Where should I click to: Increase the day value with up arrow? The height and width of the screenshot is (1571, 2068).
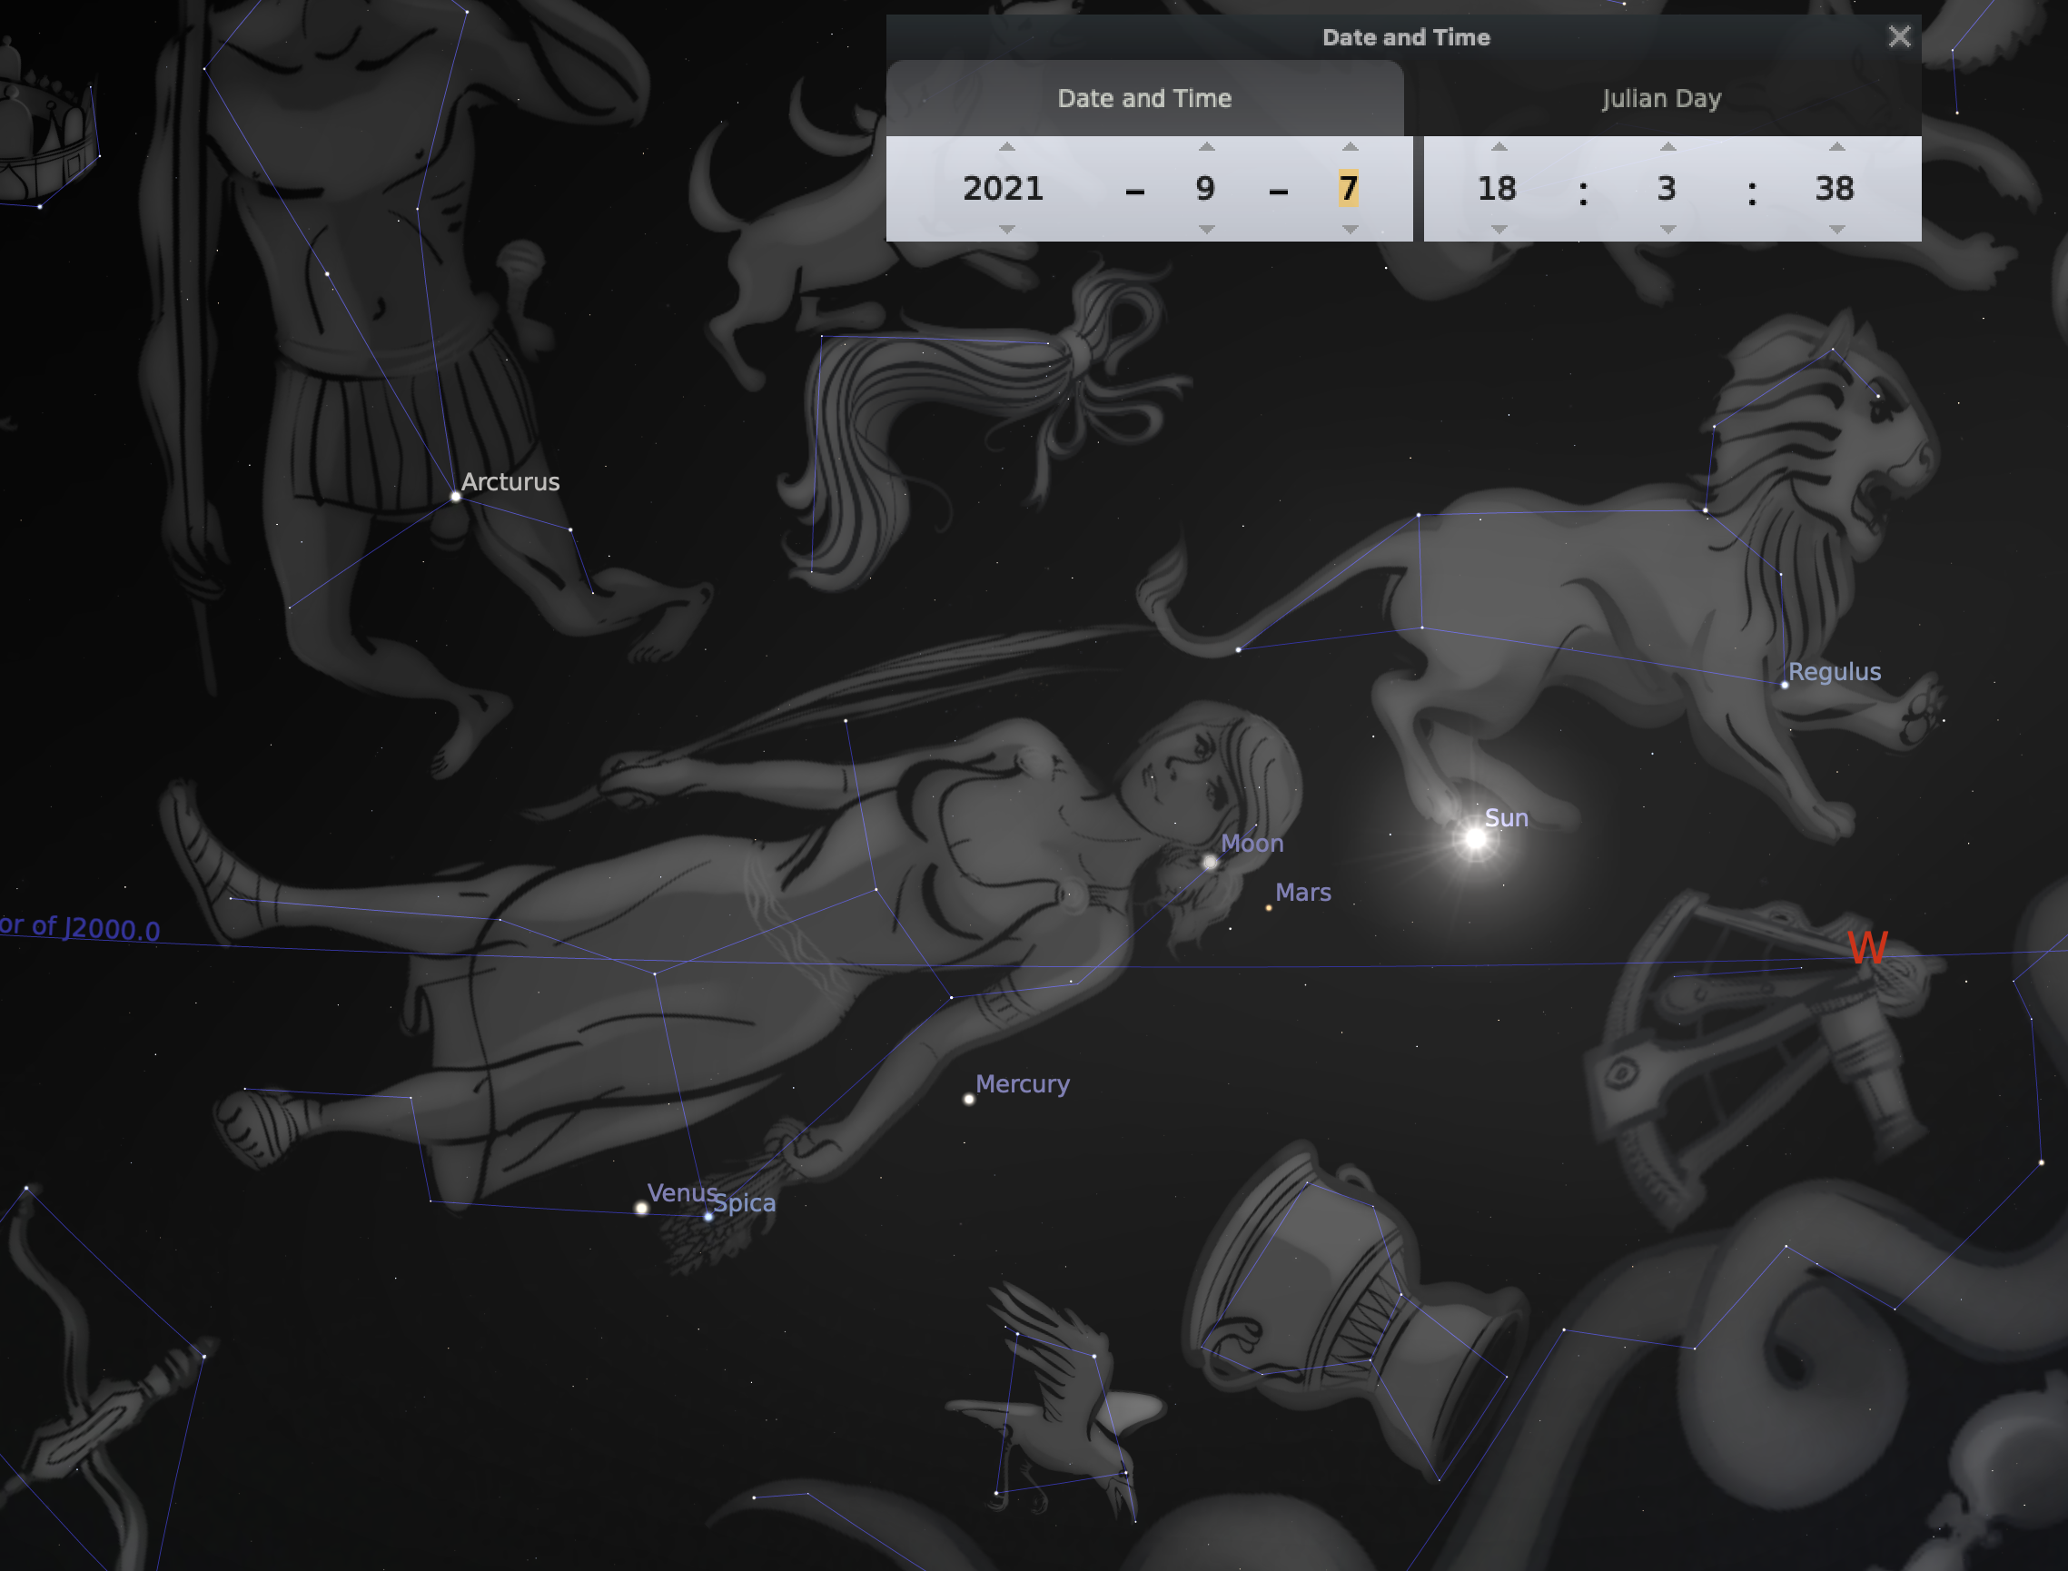(1350, 147)
